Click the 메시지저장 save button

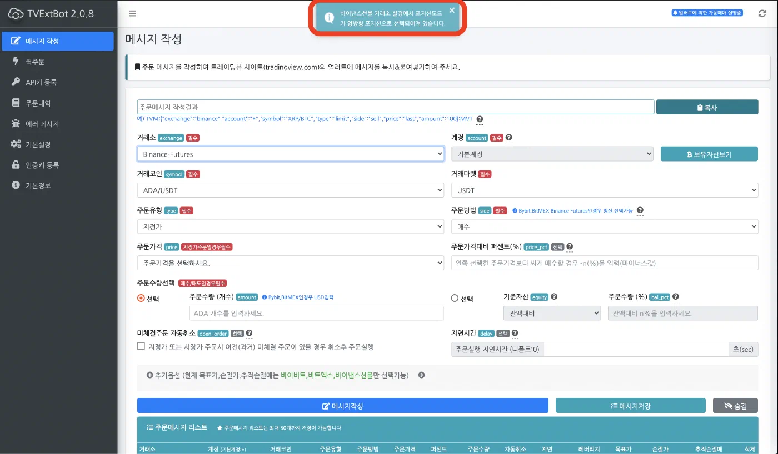(x=631, y=406)
